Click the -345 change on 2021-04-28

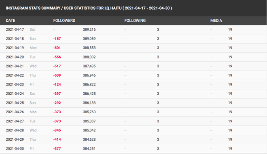(57, 130)
